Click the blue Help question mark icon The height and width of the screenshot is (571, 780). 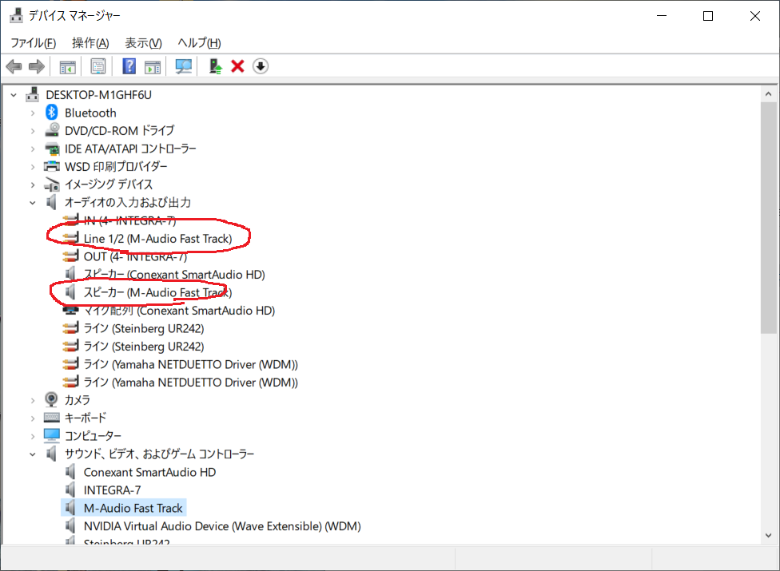pyautogui.click(x=129, y=65)
